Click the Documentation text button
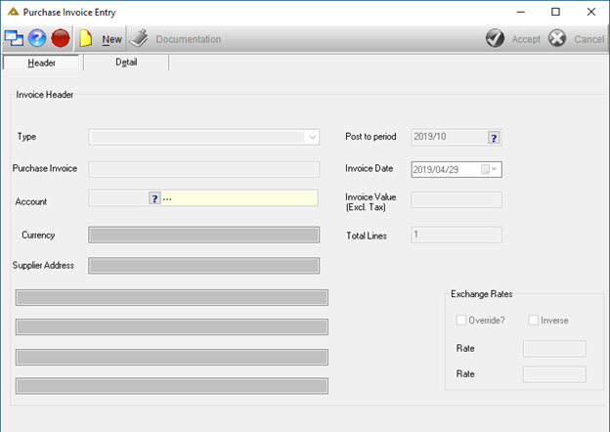Image resolution: width=610 pixels, height=432 pixels. coord(189,39)
